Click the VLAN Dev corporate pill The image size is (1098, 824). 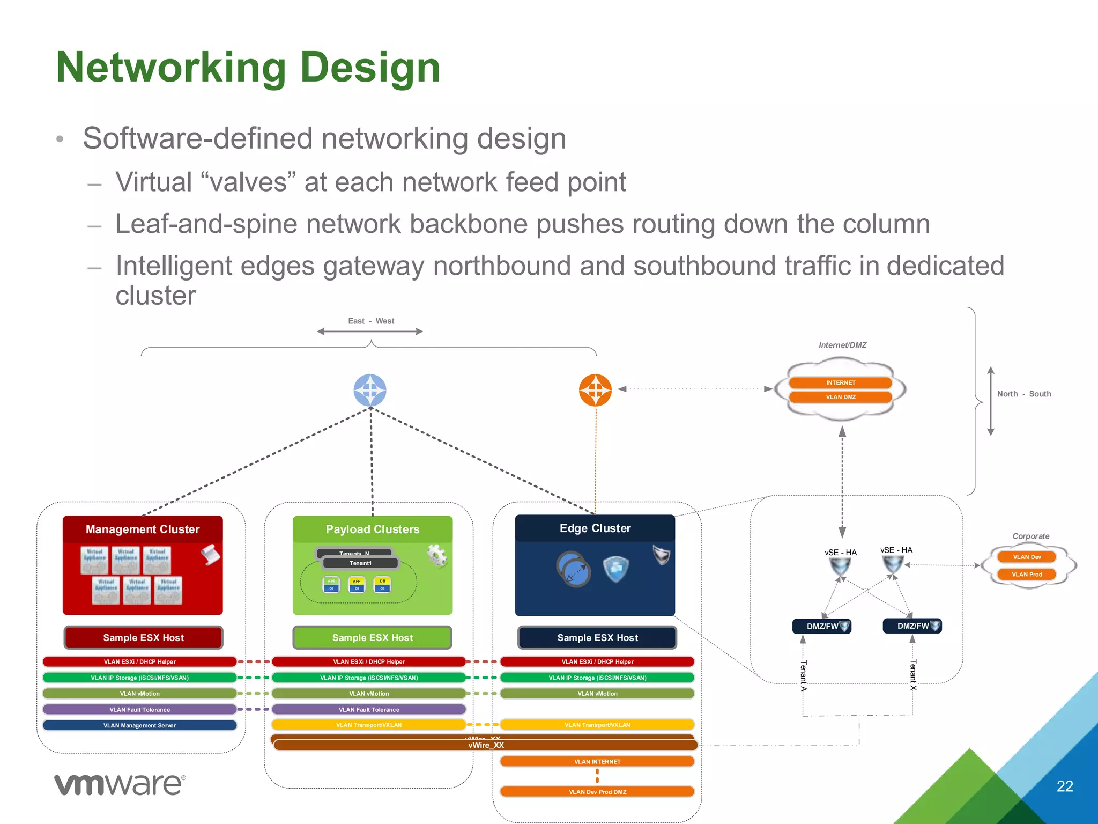point(1026,557)
